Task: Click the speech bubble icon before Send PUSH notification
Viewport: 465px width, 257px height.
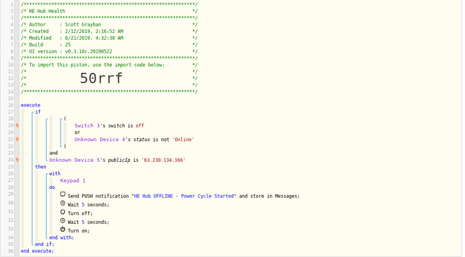Action: click(63, 194)
